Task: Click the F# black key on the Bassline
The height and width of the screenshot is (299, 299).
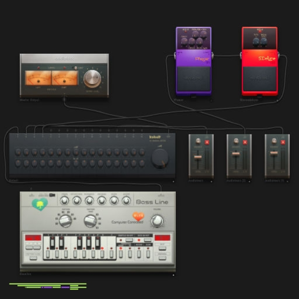Action: pos(80,243)
